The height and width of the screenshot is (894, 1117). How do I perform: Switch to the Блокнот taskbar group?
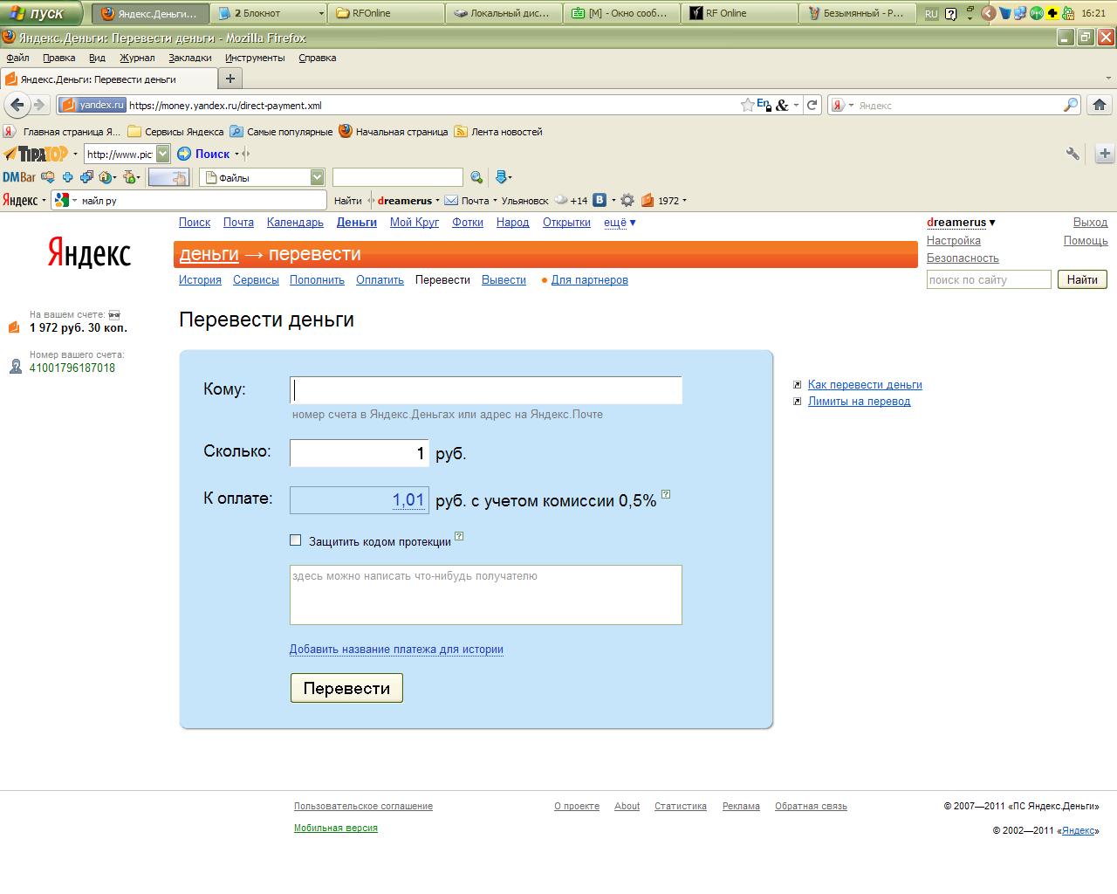[271, 13]
